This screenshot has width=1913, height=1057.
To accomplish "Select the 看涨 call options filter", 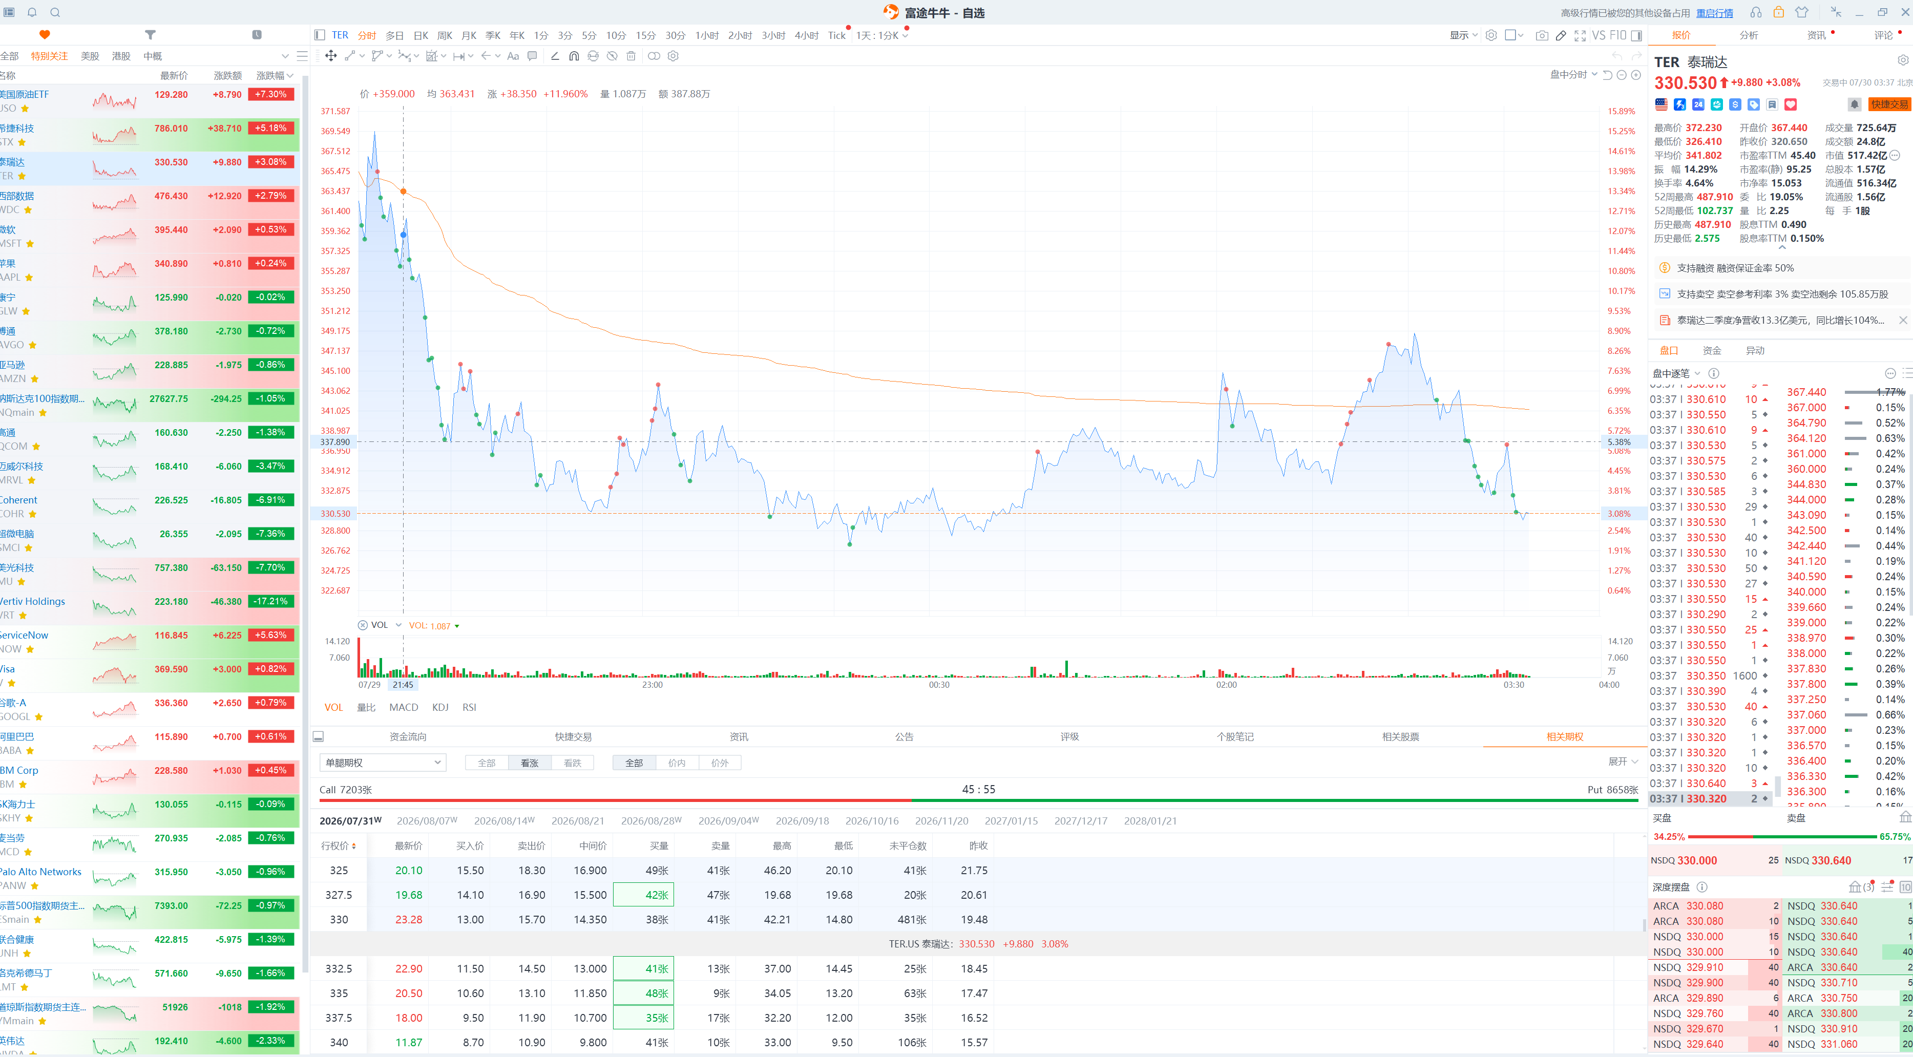I will pos(530,763).
